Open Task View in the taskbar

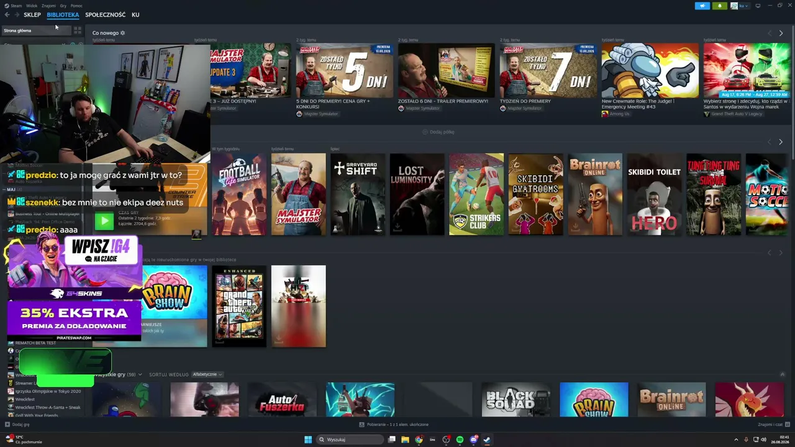point(391,440)
